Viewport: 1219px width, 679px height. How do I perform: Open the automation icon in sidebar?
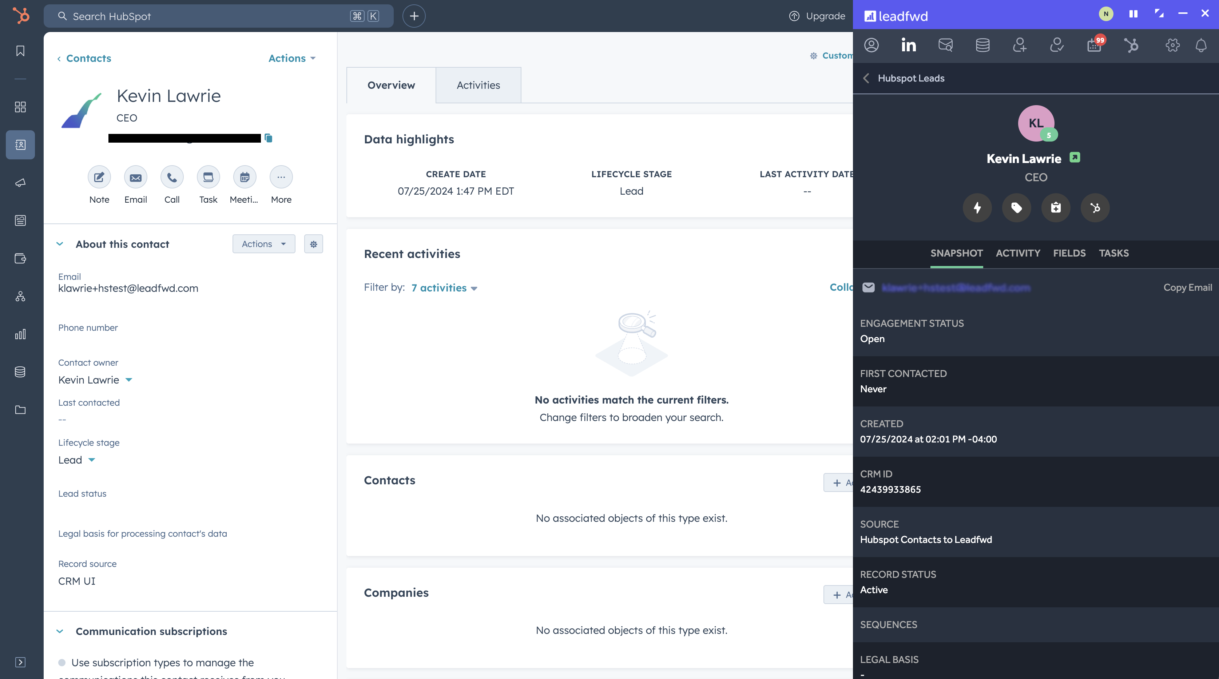pos(20,296)
